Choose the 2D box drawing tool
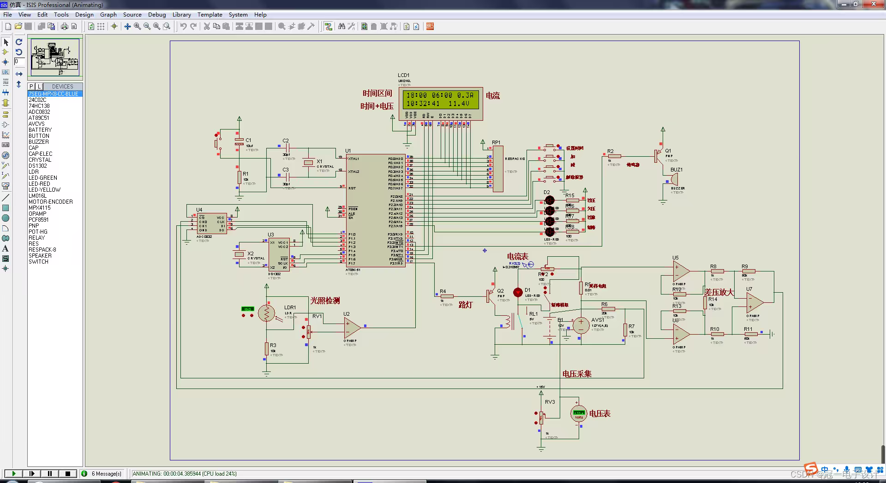This screenshot has height=483, width=886. pos(6,208)
